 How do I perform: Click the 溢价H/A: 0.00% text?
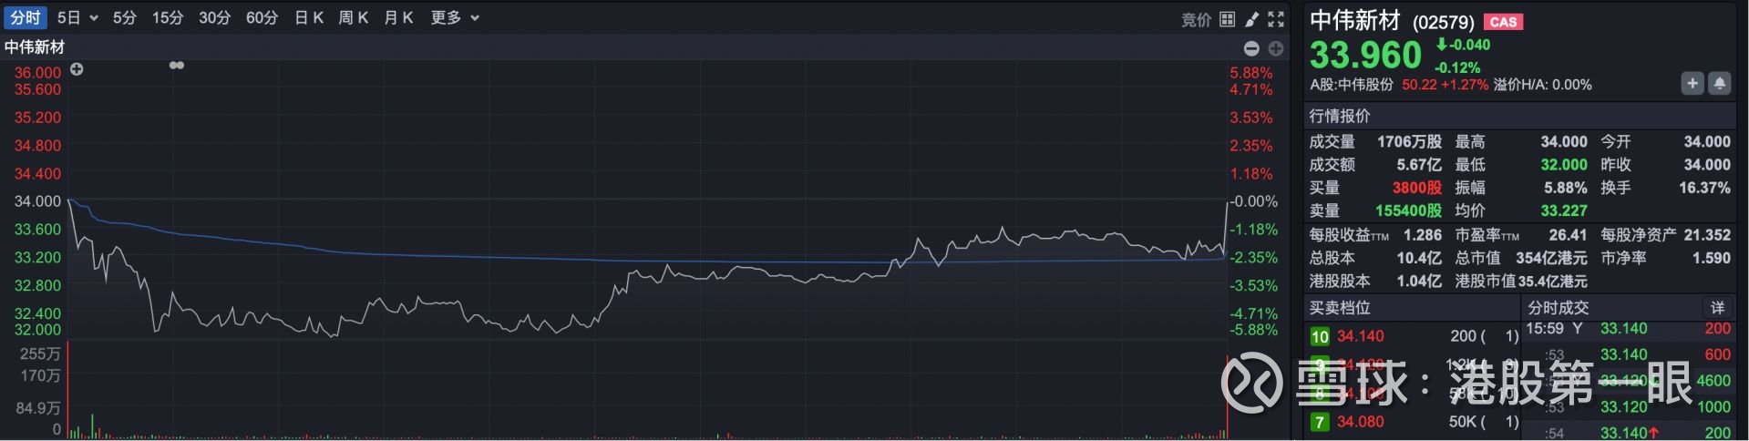click(1542, 85)
